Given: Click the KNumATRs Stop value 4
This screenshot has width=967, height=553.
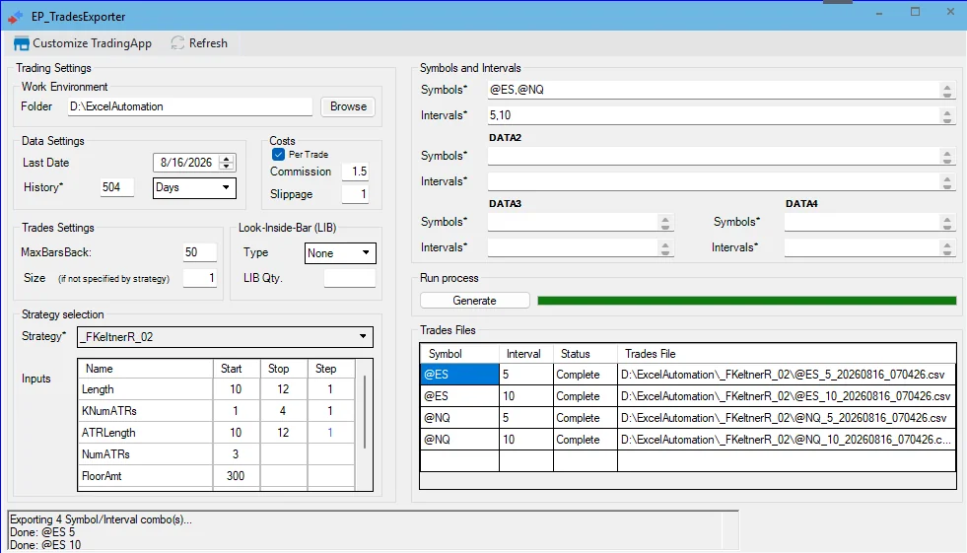Looking at the screenshot, I should (x=283, y=411).
